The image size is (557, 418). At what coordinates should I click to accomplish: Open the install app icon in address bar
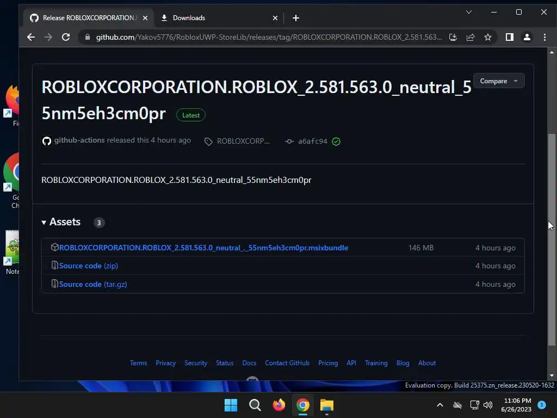(453, 37)
